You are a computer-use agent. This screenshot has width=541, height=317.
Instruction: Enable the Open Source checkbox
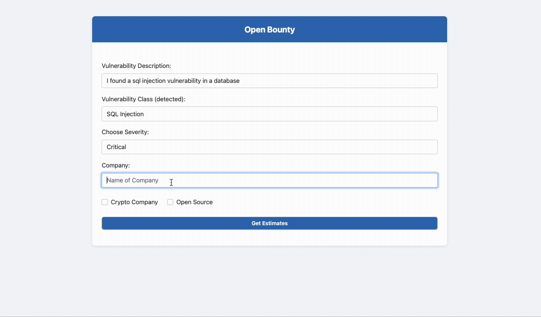pyautogui.click(x=170, y=202)
